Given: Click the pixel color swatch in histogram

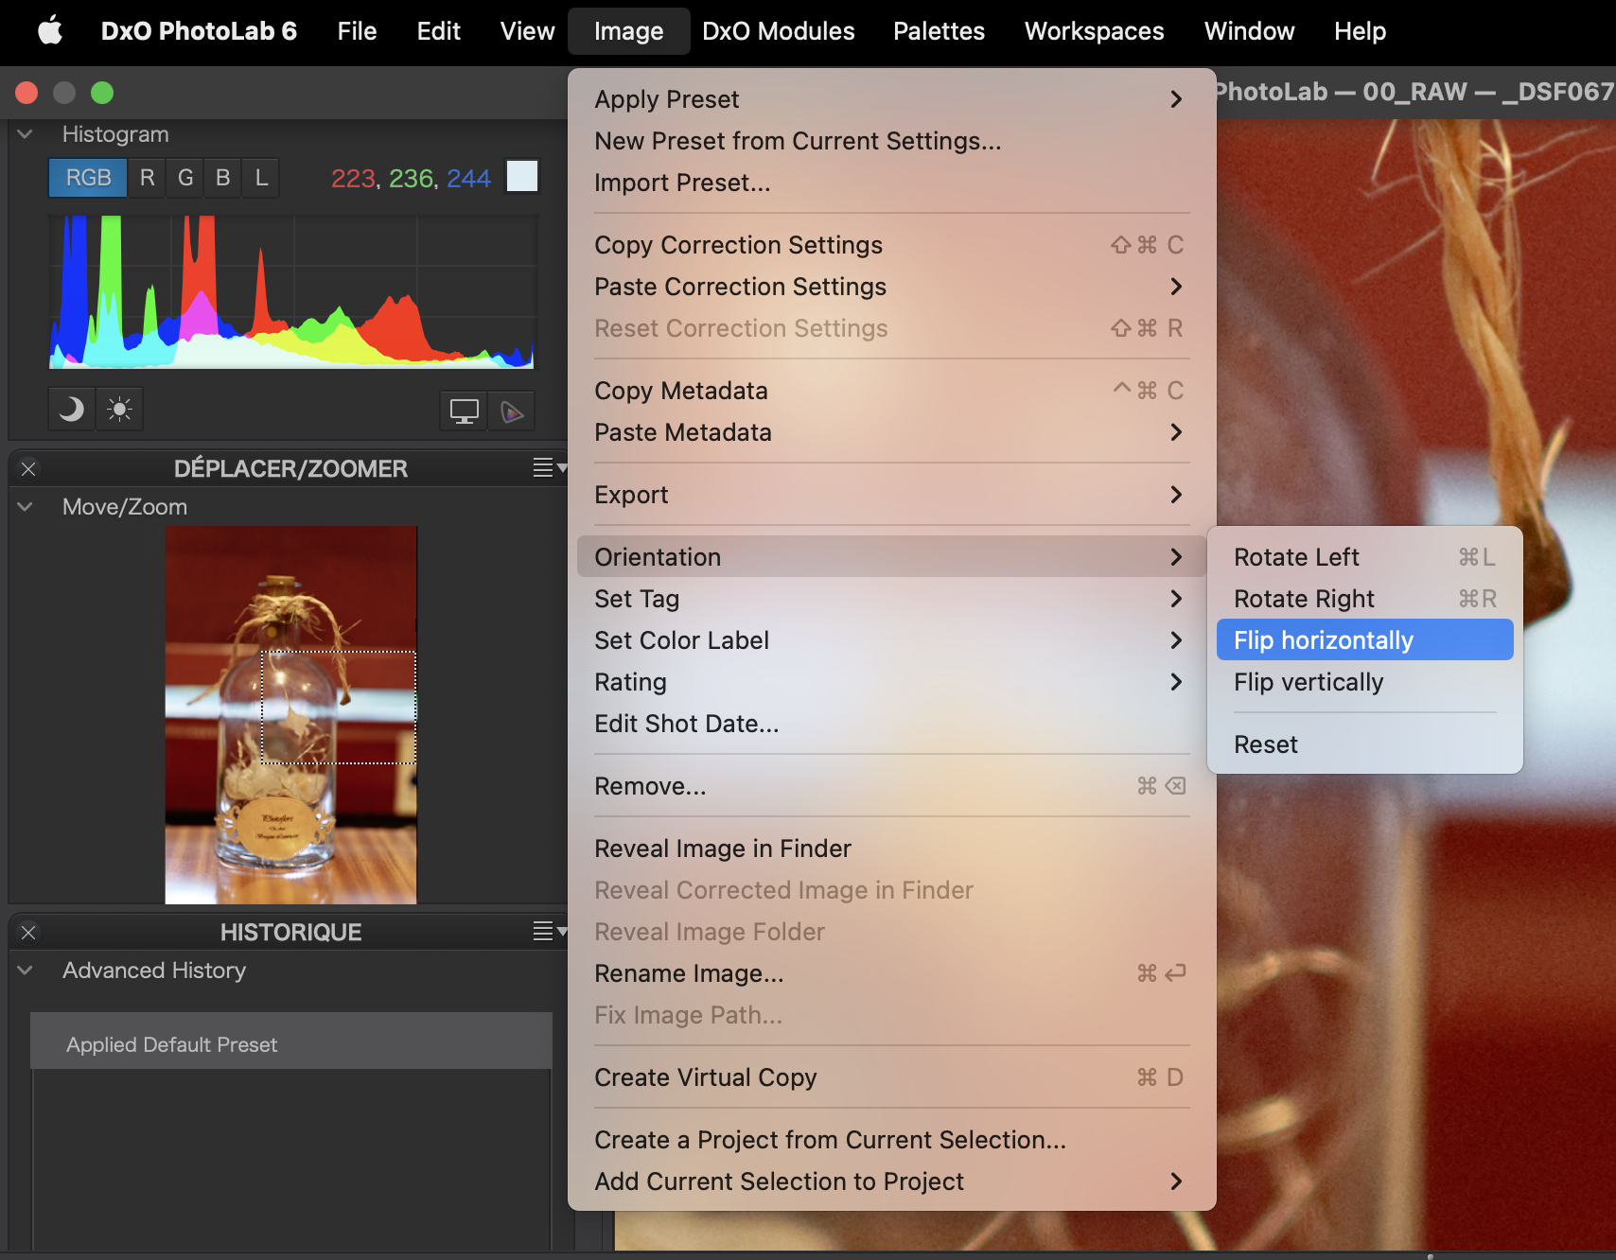Looking at the screenshot, I should click(522, 176).
